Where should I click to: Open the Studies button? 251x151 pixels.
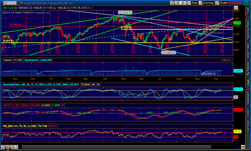[x=222, y=3]
